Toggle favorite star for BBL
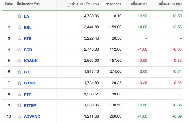This screenshot has height=123, width=189. point(19,27)
